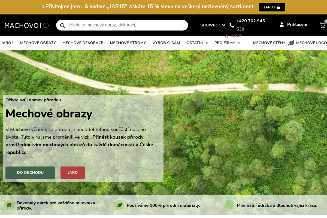Open Mechové obrazy menu item
Image resolution: width=327 pixels, height=218 pixels.
pyautogui.click(x=38, y=43)
